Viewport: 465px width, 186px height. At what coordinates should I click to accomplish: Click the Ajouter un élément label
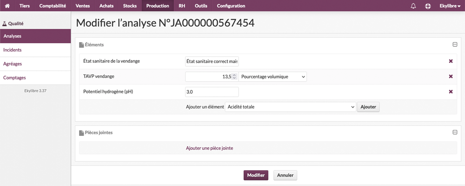click(x=205, y=107)
